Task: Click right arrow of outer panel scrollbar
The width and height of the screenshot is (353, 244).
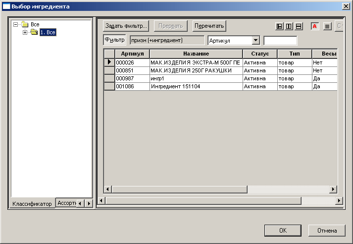Action: pyautogui.click(x=339, y=200)
